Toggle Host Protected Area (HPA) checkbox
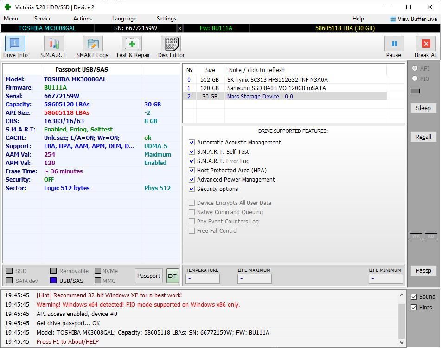 pyautogui.click(x=192, y=170)
